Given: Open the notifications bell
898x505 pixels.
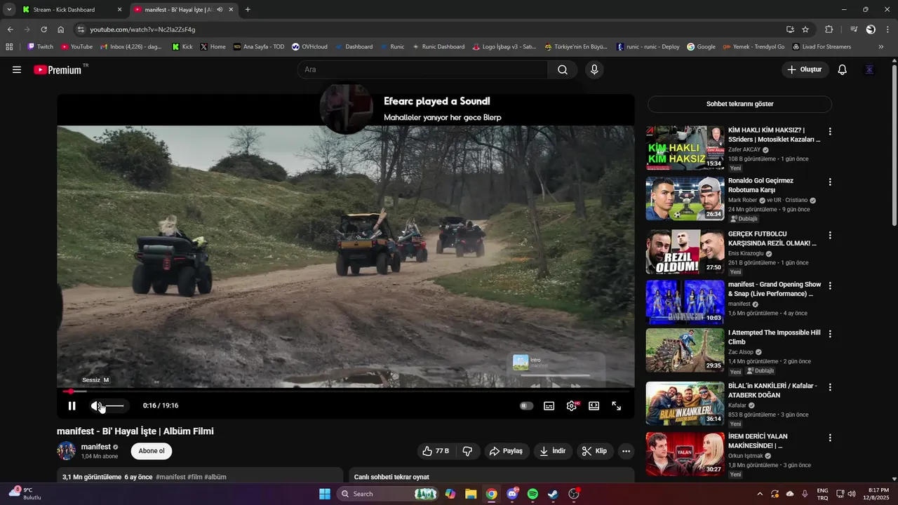Looking at the screenshot, I should pyautogui.click(x=843, y=69).
